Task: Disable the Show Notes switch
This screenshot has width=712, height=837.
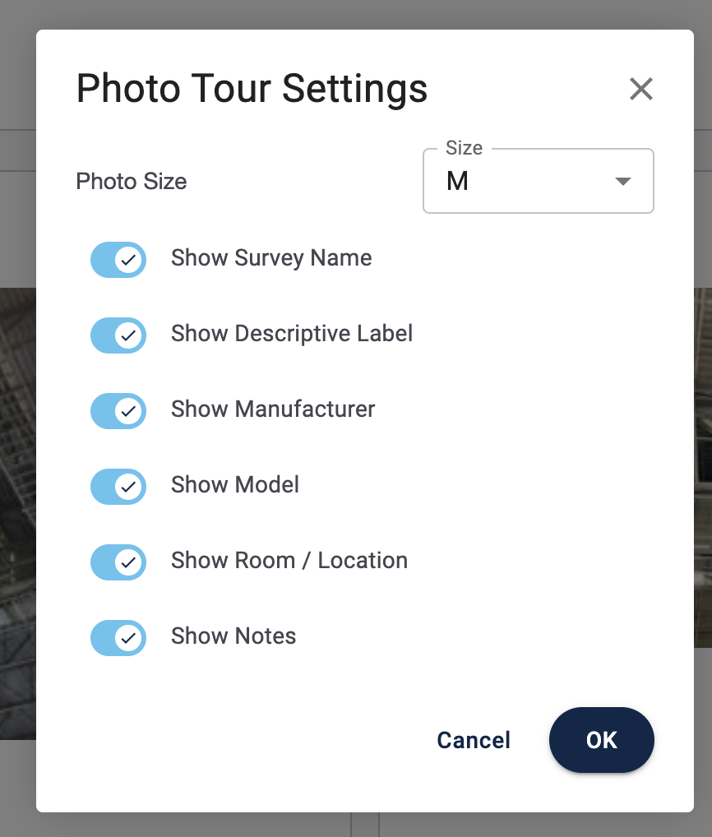Action: (118, 638)
